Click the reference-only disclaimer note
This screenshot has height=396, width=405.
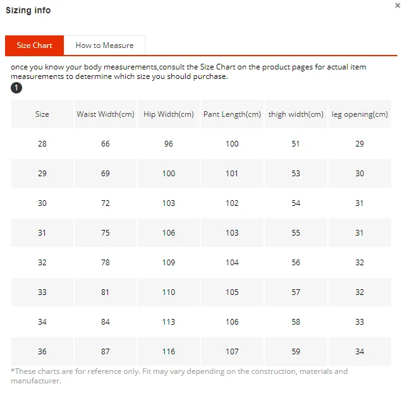pos(179,376)
